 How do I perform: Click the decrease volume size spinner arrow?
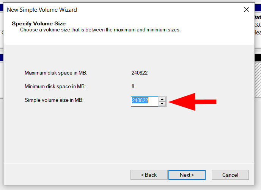point(162,104)
